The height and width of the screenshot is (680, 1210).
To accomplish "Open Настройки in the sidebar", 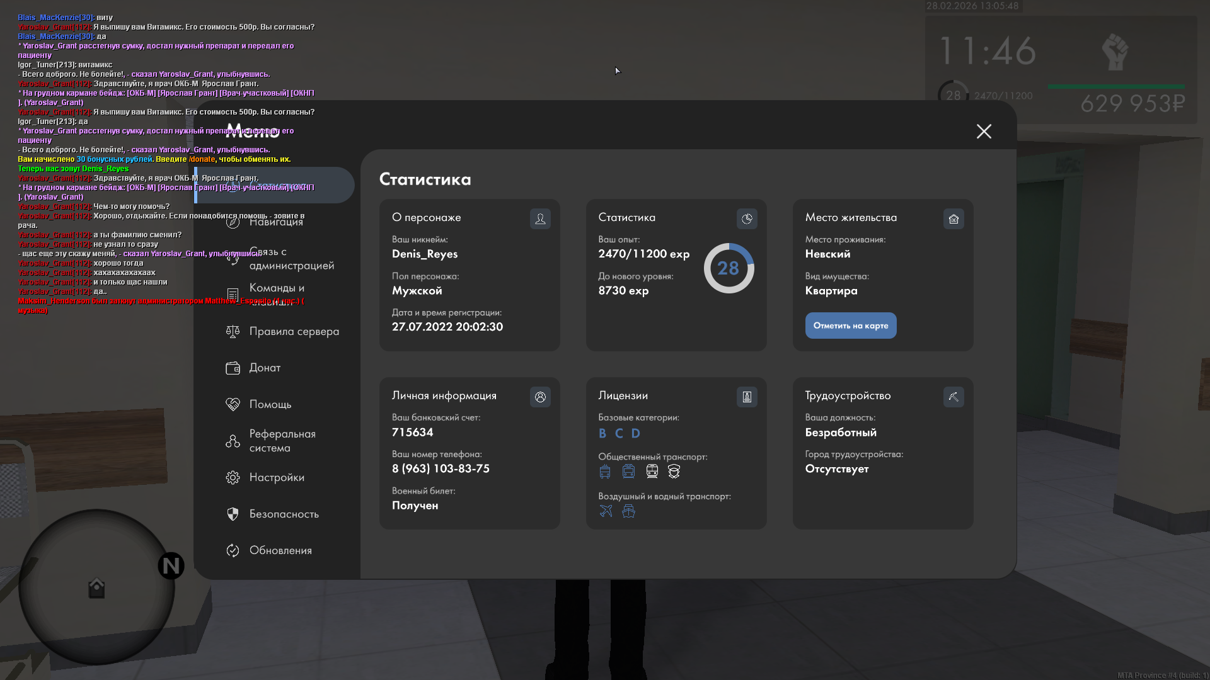I will click(x=276, y=477).
